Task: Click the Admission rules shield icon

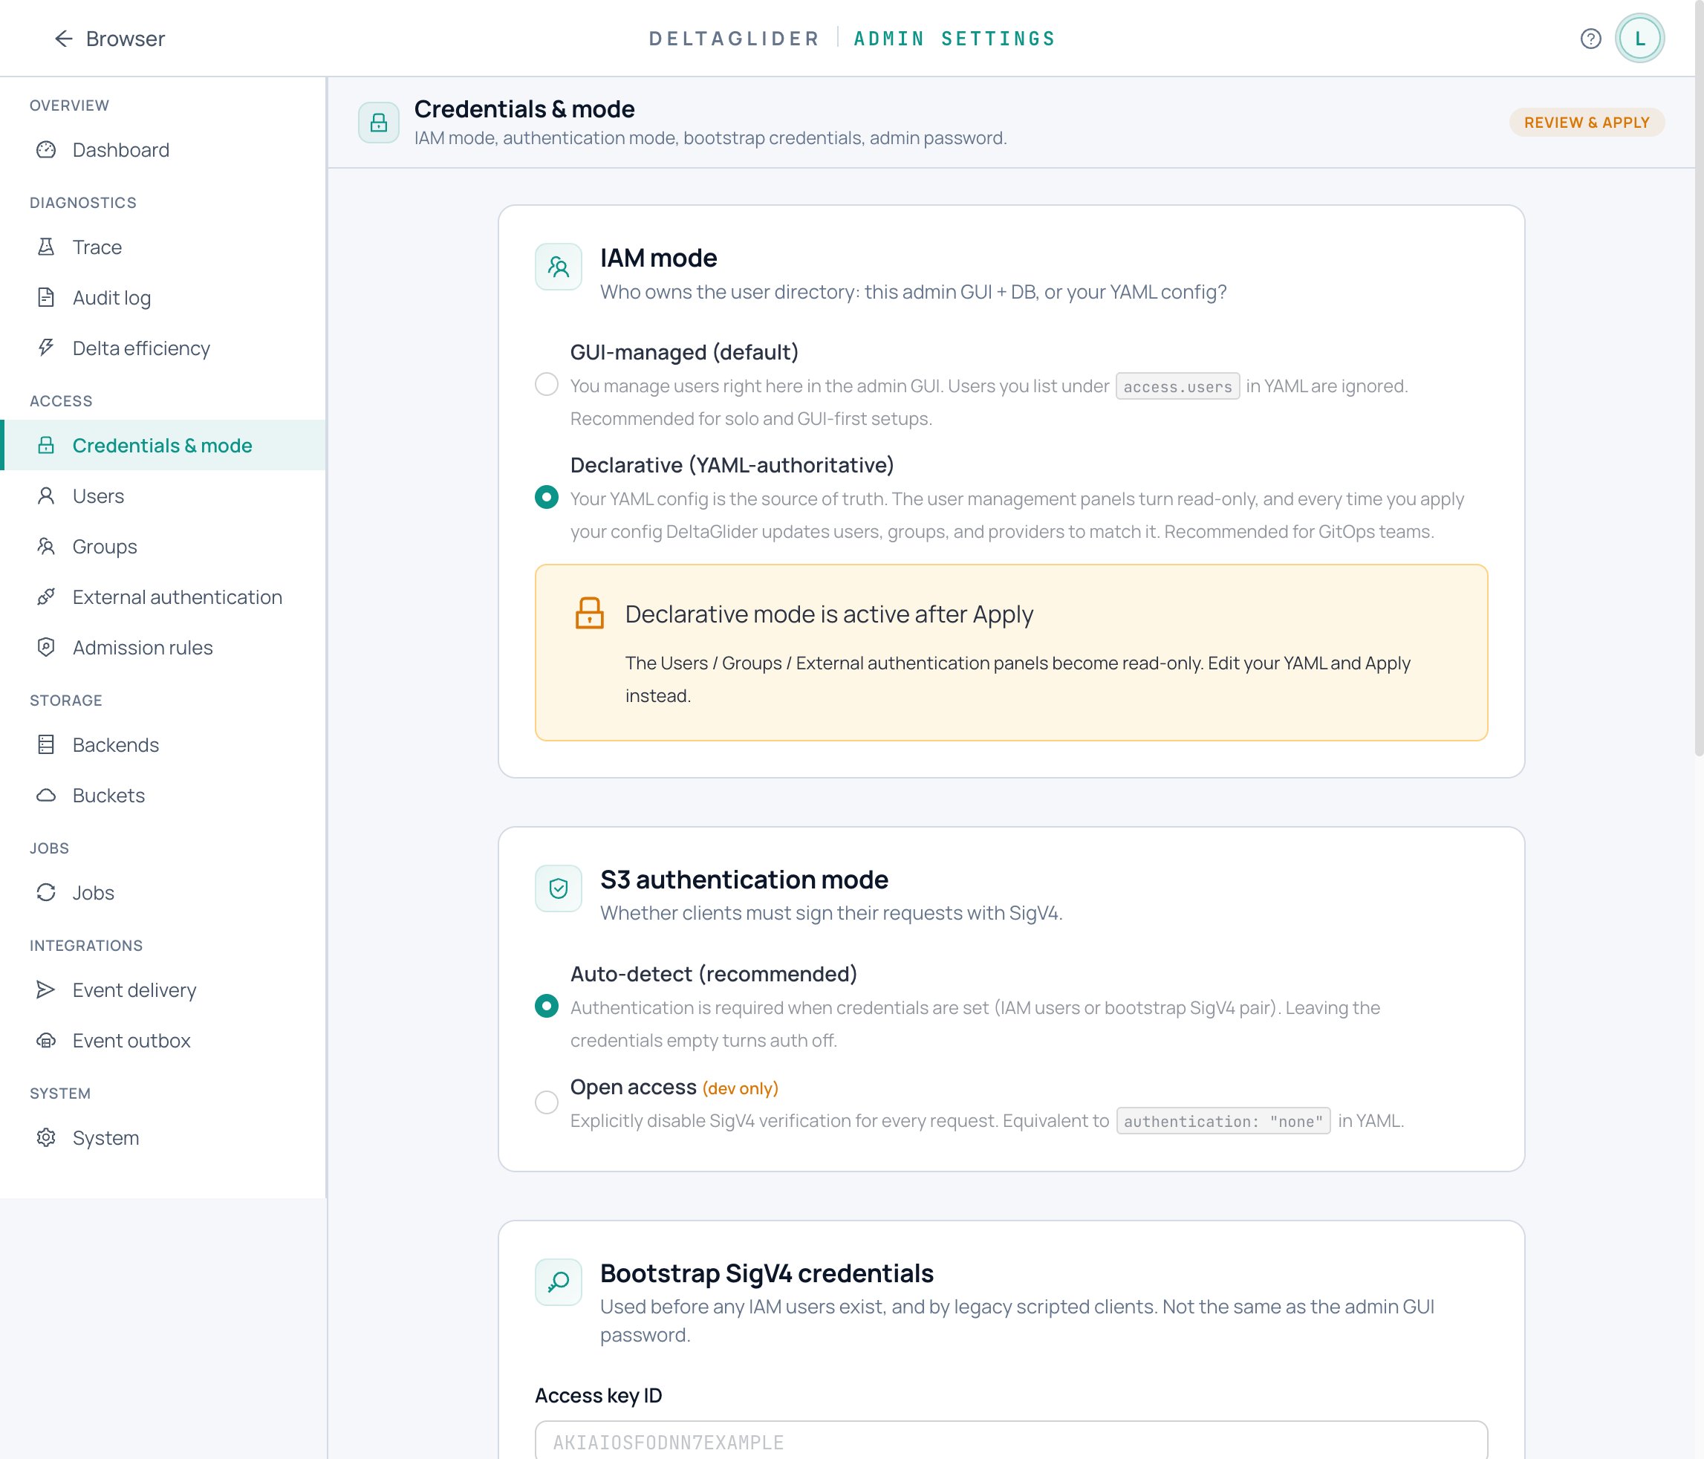Action: coord(46,647)
